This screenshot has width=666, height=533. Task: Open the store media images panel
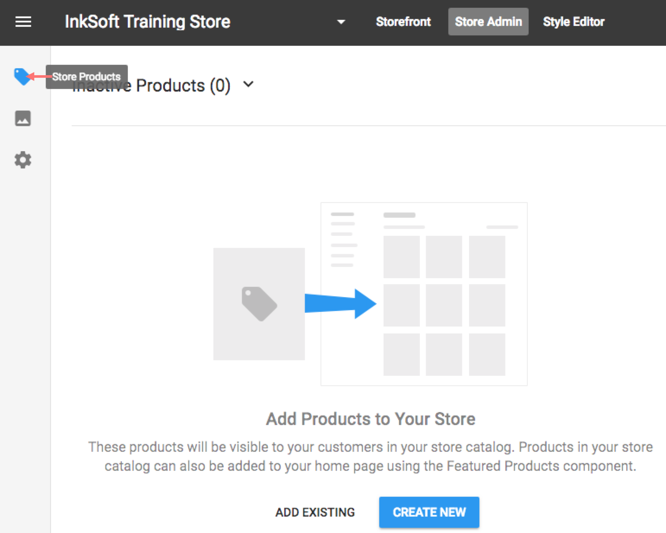22,118
